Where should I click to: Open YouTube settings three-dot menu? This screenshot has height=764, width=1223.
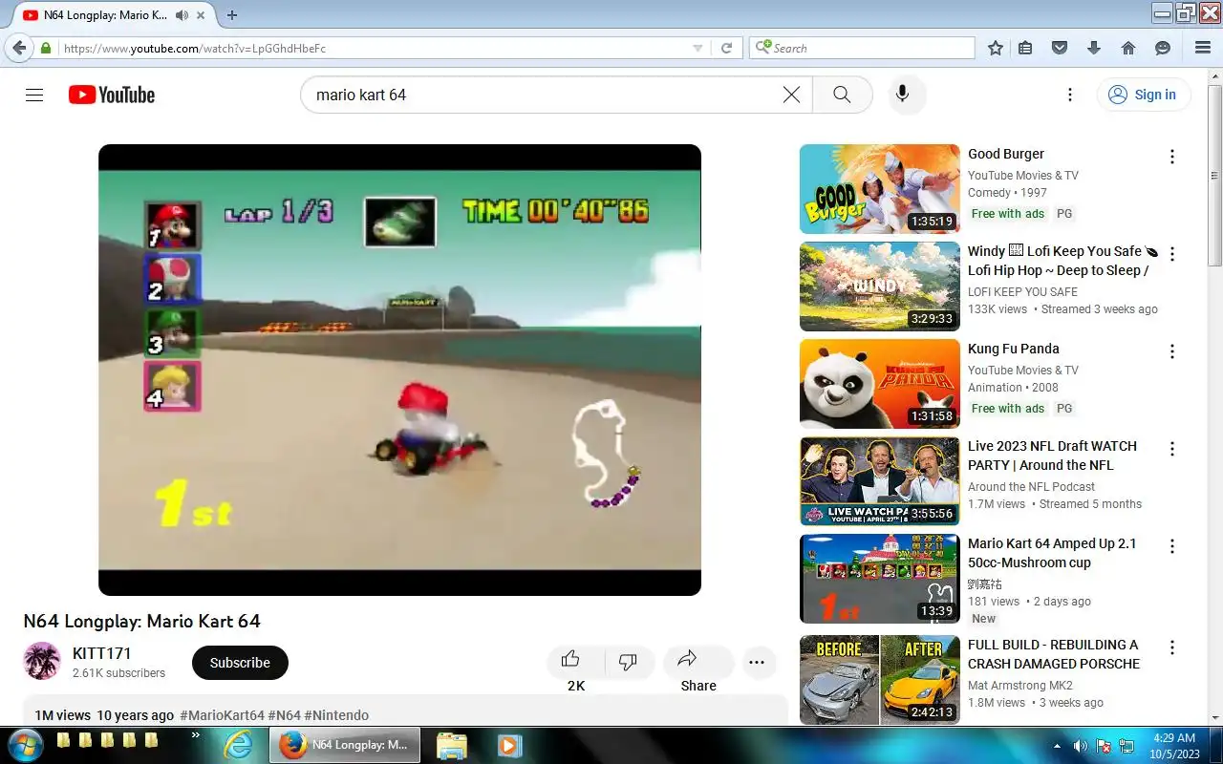pos(1070,95)
